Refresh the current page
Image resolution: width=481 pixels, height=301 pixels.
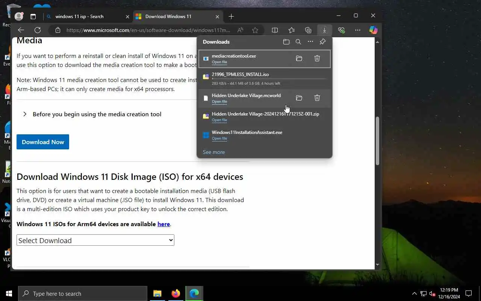pyautogui.click(x=38, y=30)
